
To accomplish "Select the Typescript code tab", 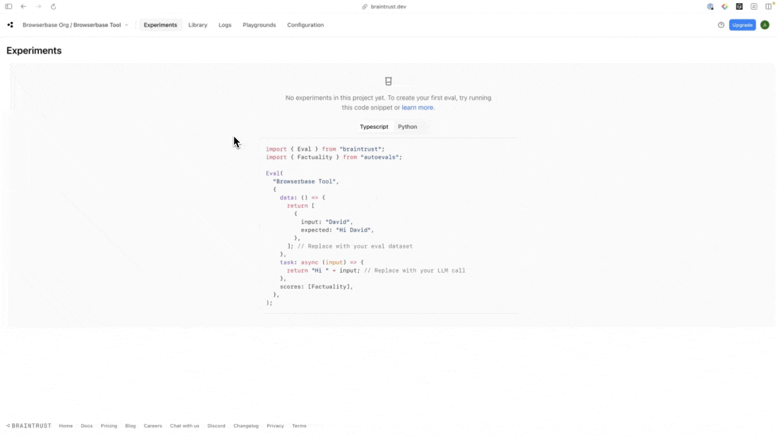I will coord(374,127).
